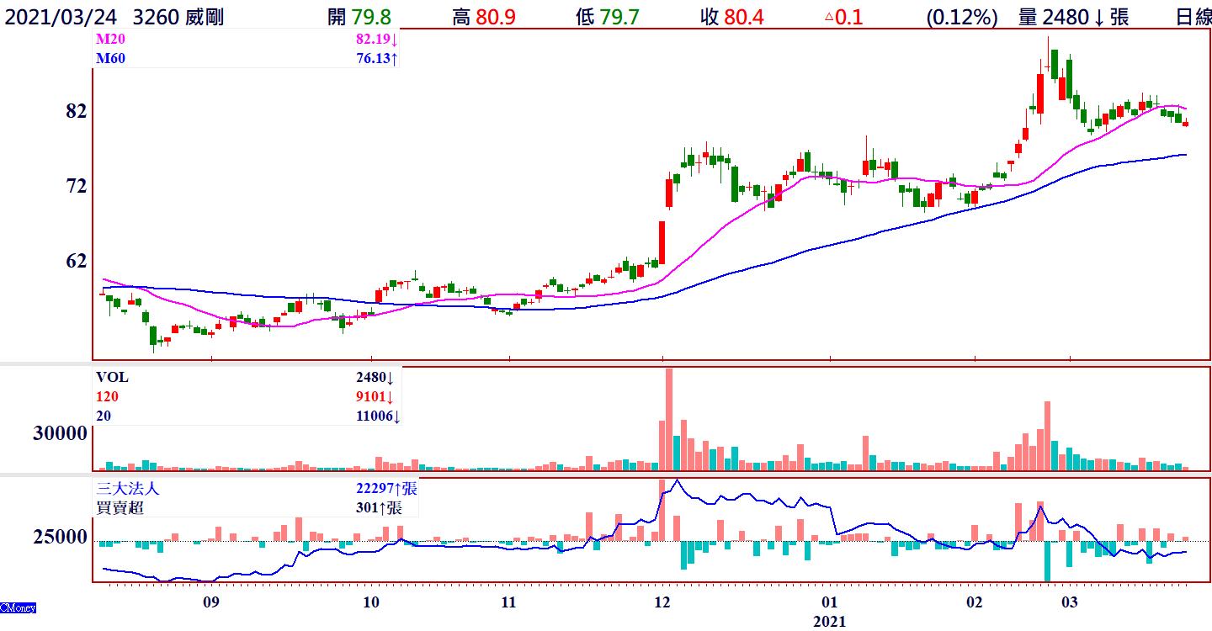Click the 62 price axis label
1212x631 pixels.
pyautogui.click(x=77, y=261)
